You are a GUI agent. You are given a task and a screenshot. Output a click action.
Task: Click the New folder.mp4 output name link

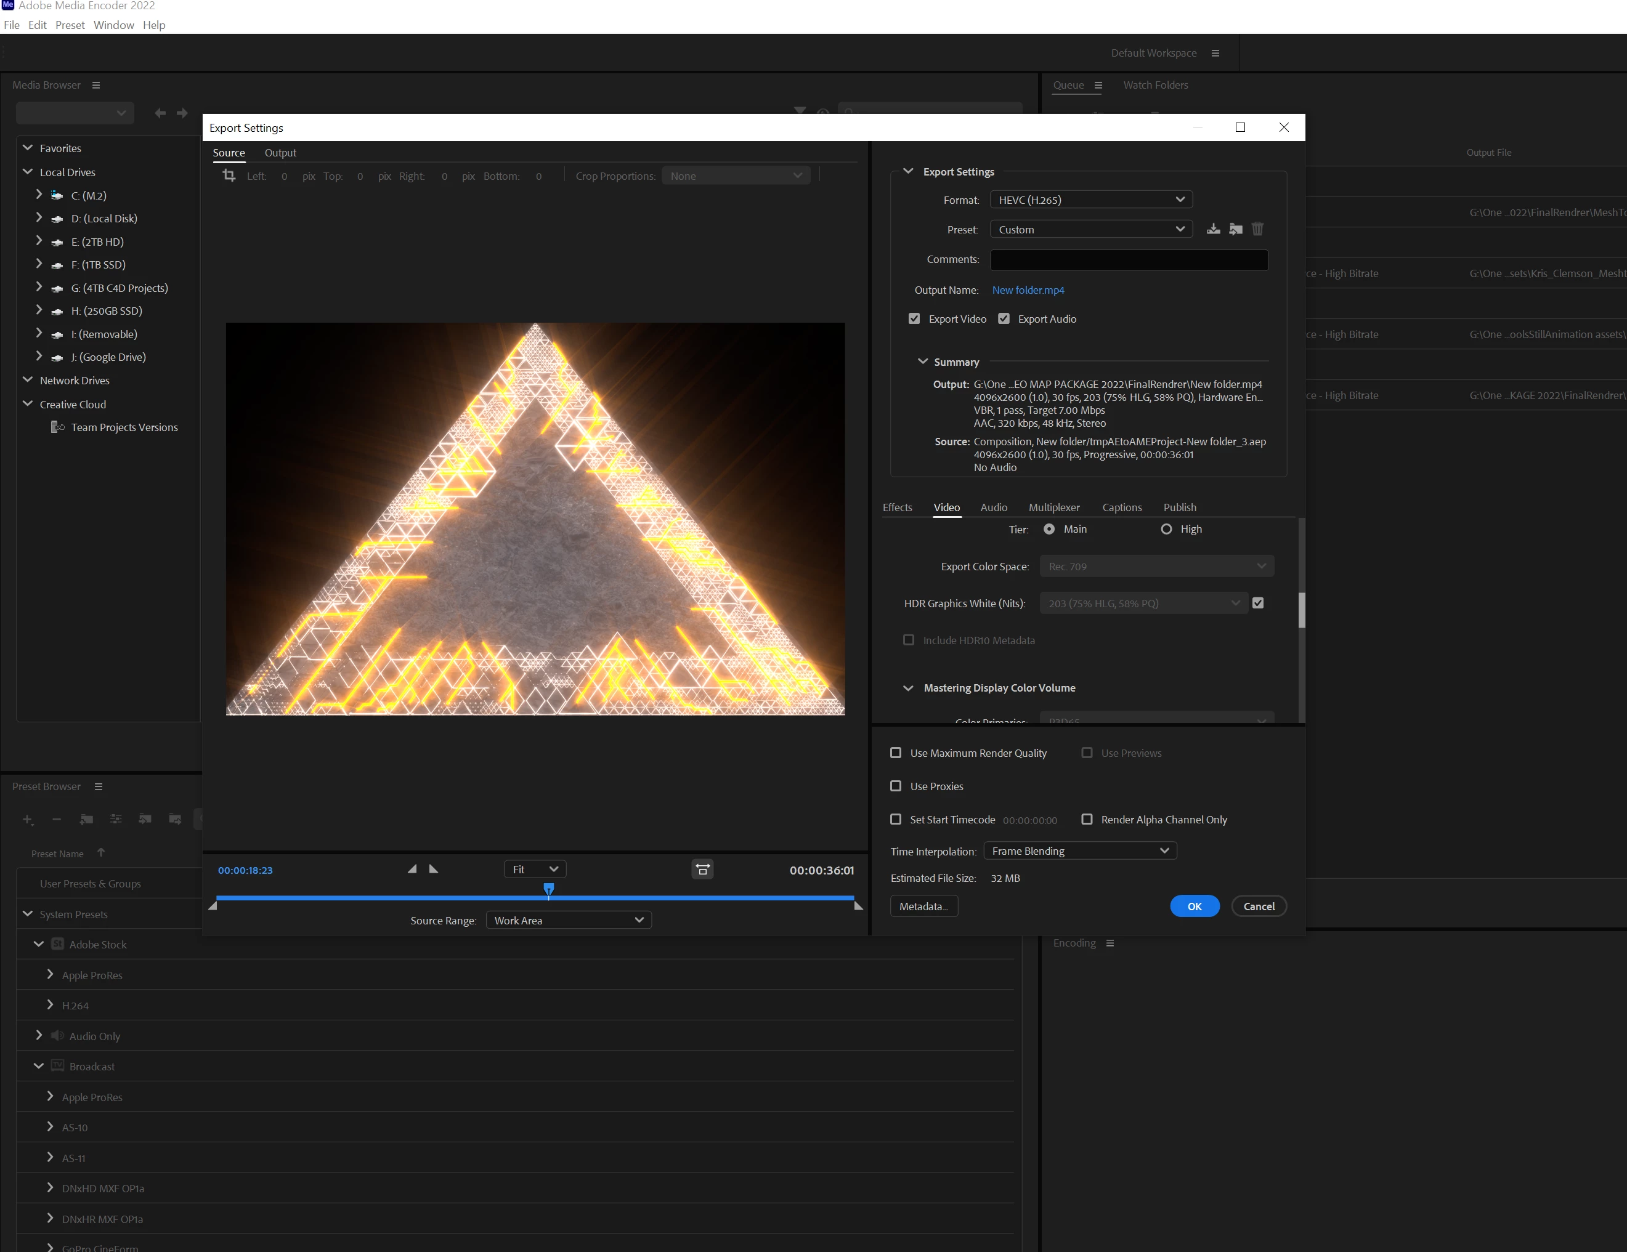coord(1028,289)
